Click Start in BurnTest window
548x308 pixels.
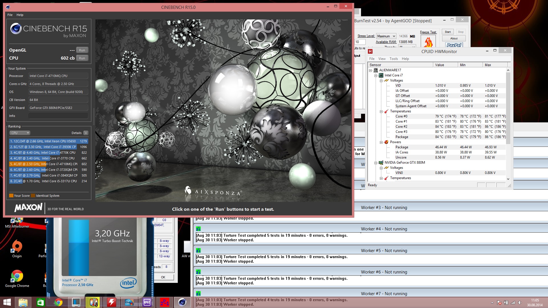(x=448, y=32)
